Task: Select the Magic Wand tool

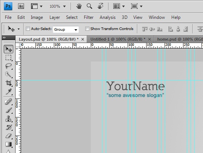Action: [x=8, y=74]
